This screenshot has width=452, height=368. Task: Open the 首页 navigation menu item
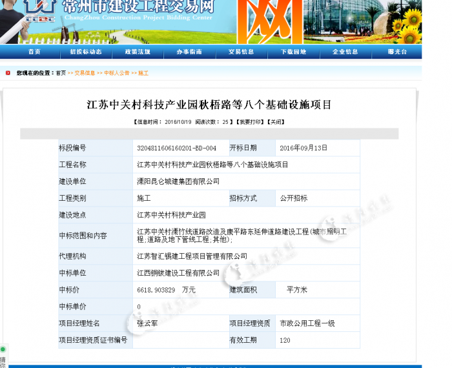point(34,52)
